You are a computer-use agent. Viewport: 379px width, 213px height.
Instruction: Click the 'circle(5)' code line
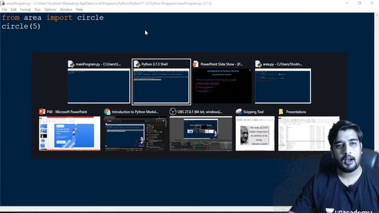[x=21, y=26]
